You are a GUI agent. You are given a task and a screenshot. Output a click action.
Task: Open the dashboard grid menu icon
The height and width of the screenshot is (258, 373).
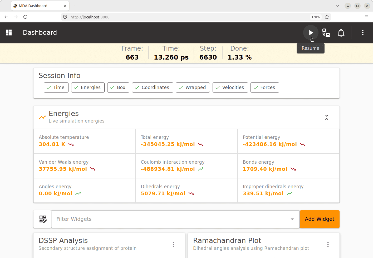(9, 32)
